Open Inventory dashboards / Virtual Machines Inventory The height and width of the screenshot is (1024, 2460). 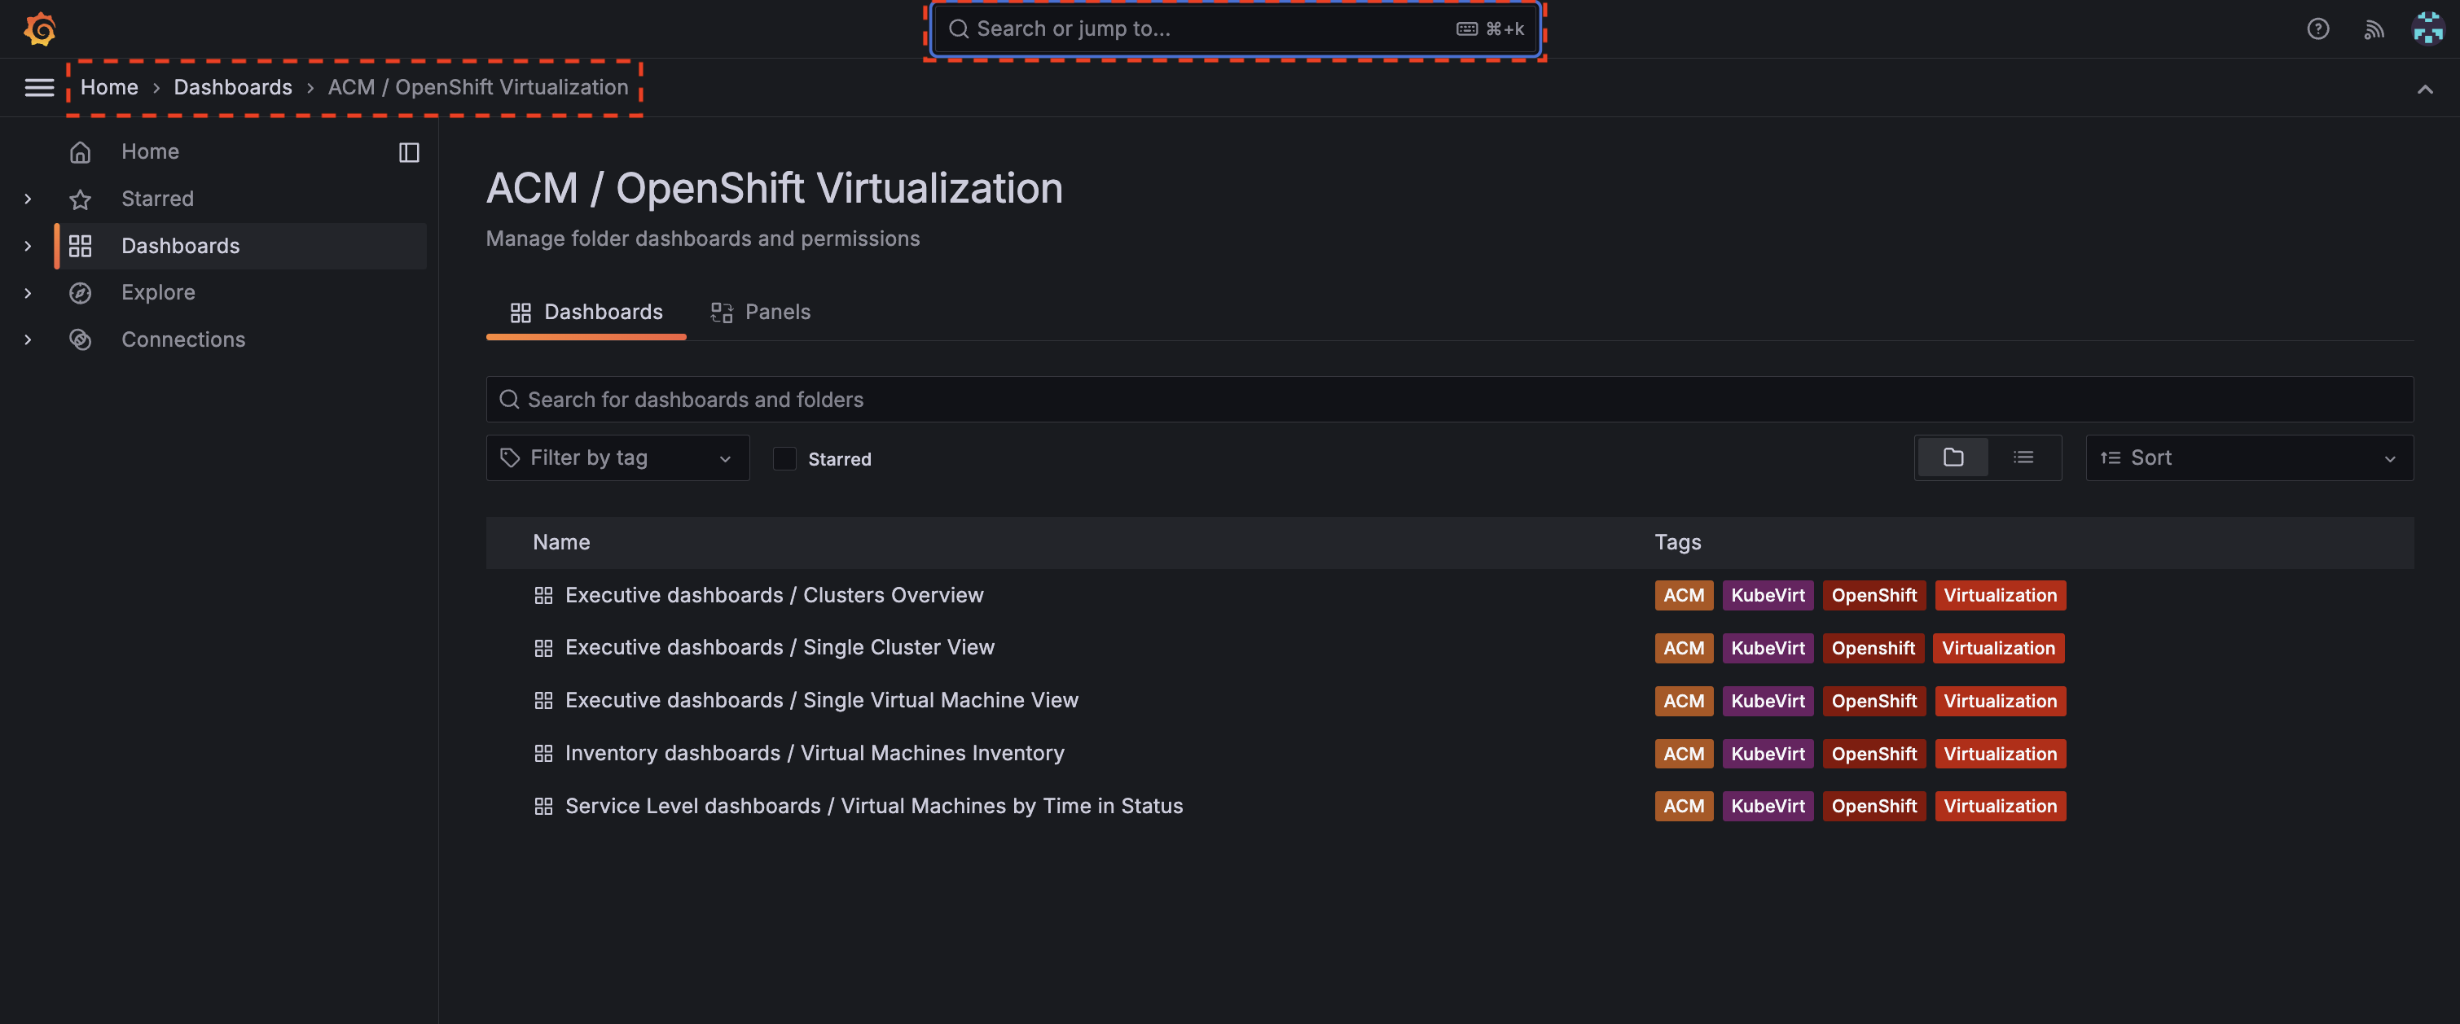815,754
